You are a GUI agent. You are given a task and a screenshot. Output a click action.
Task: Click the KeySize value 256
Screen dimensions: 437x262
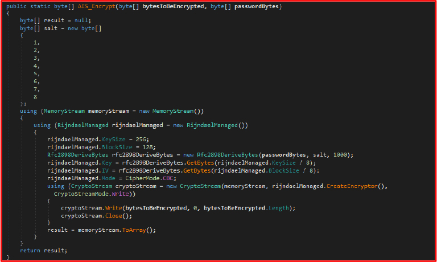click(141, 140)
